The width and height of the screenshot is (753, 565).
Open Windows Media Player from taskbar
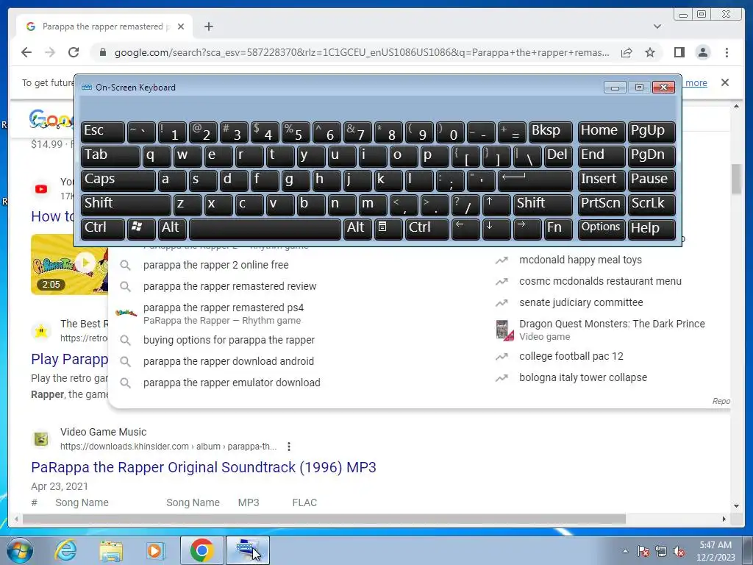point(155,550)
